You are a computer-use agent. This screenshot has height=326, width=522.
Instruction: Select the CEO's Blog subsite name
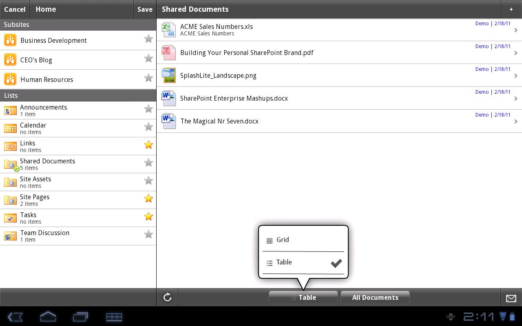[x=36, y=60]
